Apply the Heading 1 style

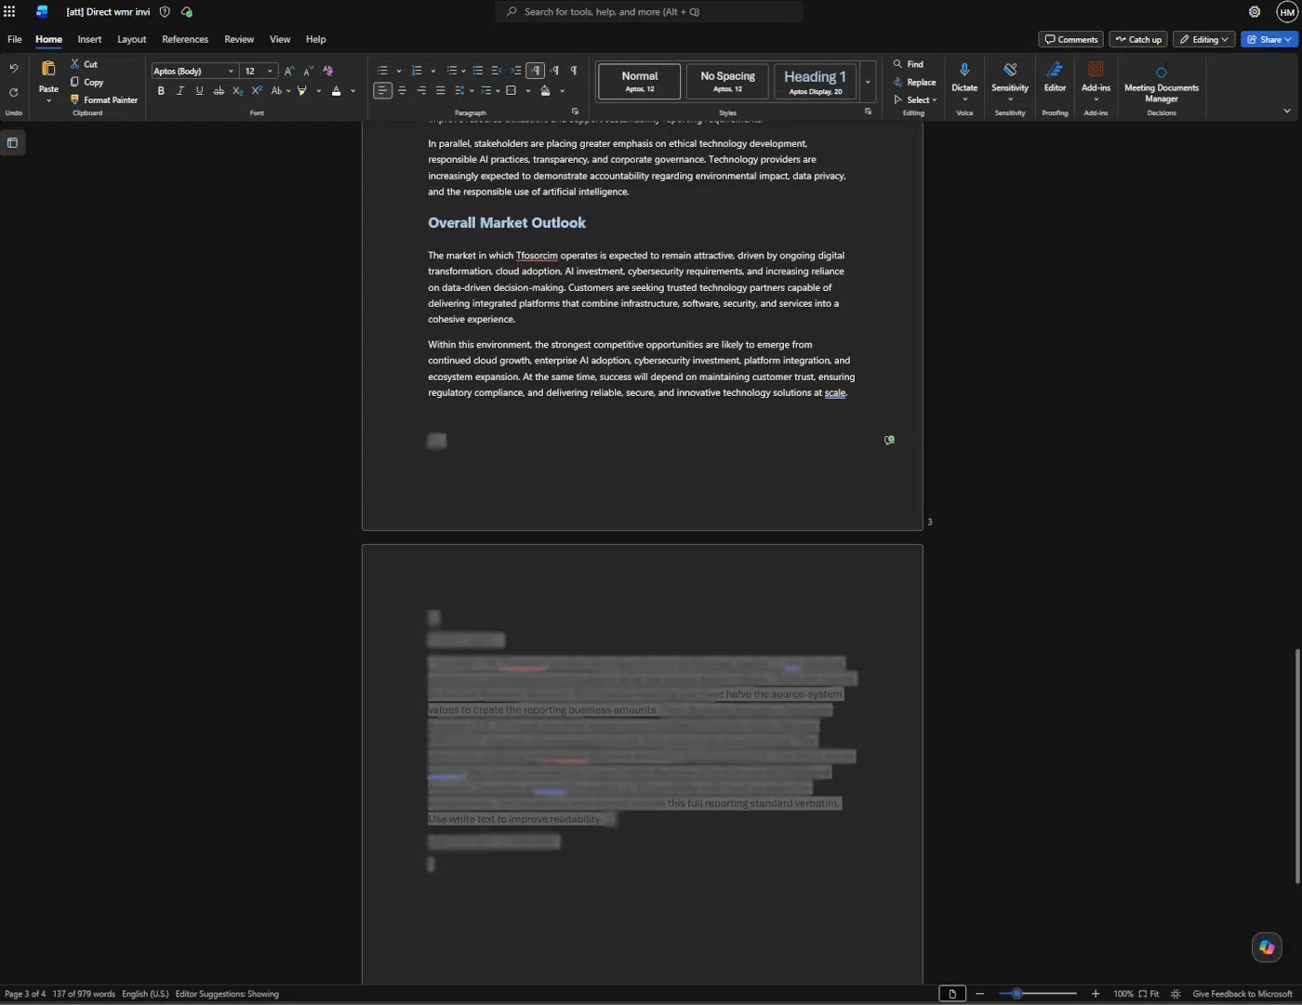tap(815, 82)
